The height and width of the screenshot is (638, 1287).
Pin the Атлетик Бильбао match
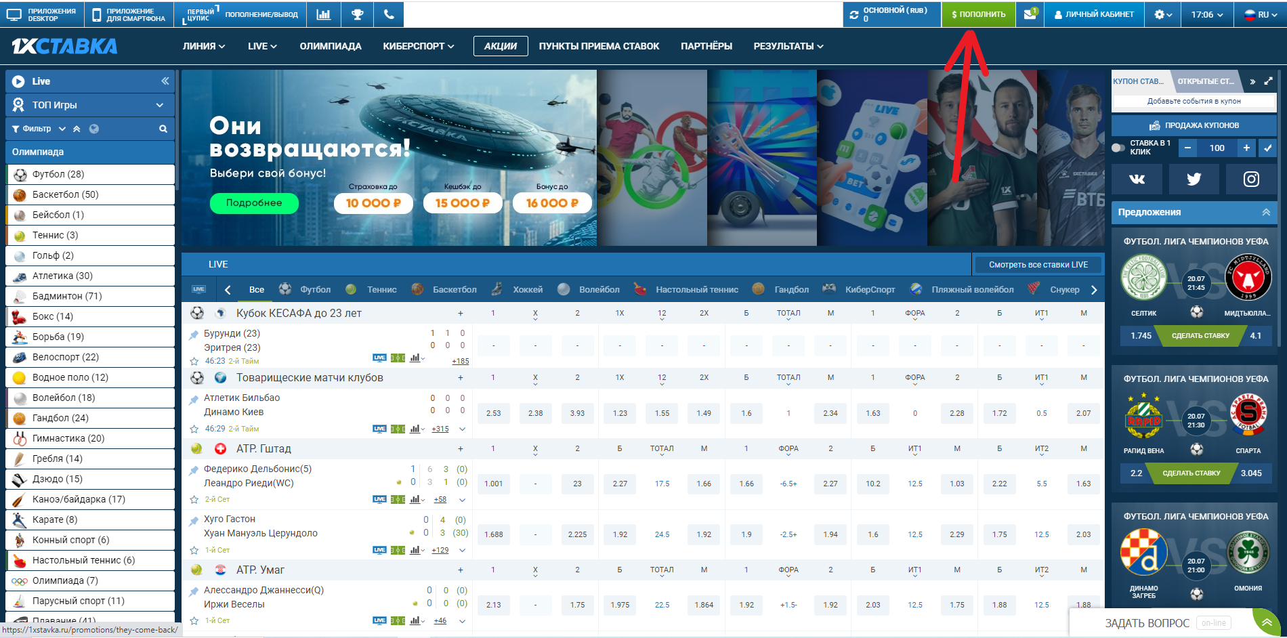click(x=194, y=399)
